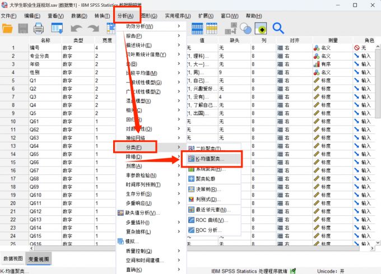Click the horizontal scrollbar right arrow
This screenshot has height=274, width=381.
coord(372,248)
